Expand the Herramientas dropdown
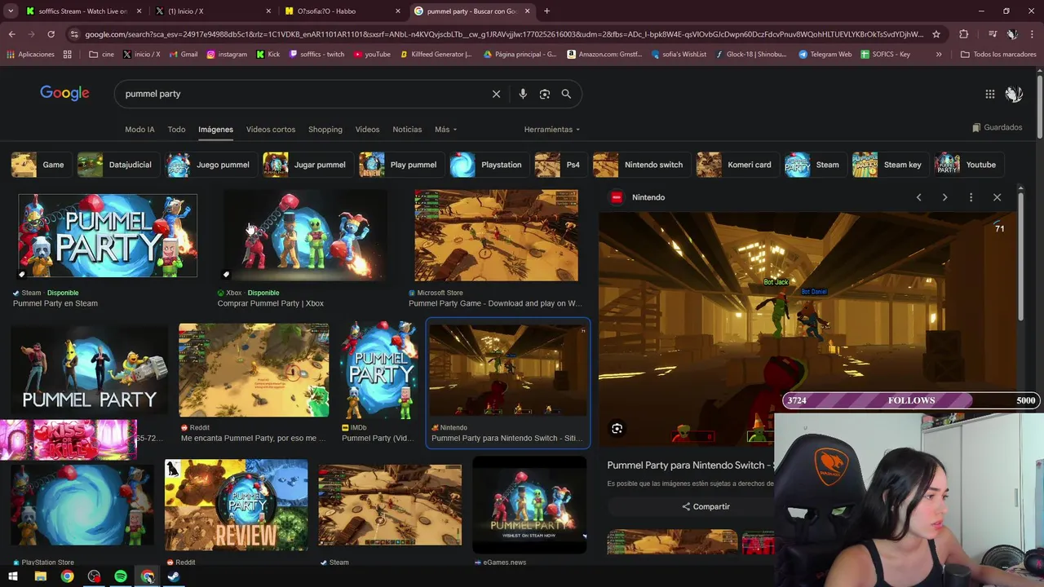The image size is (1044, 587). 552,130
